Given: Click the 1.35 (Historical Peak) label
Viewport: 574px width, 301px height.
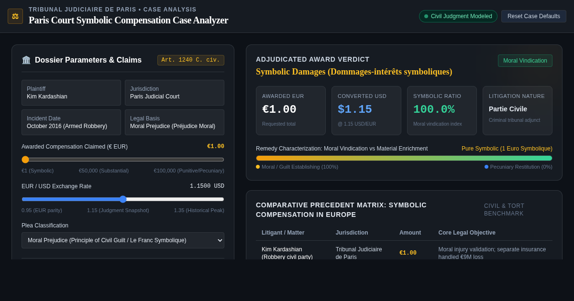Looking at the screenshot, I should 199,210.
